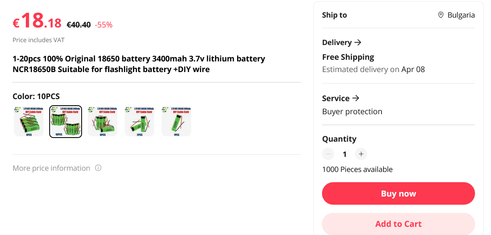Click the Free Shipping label

click(348, 57)
